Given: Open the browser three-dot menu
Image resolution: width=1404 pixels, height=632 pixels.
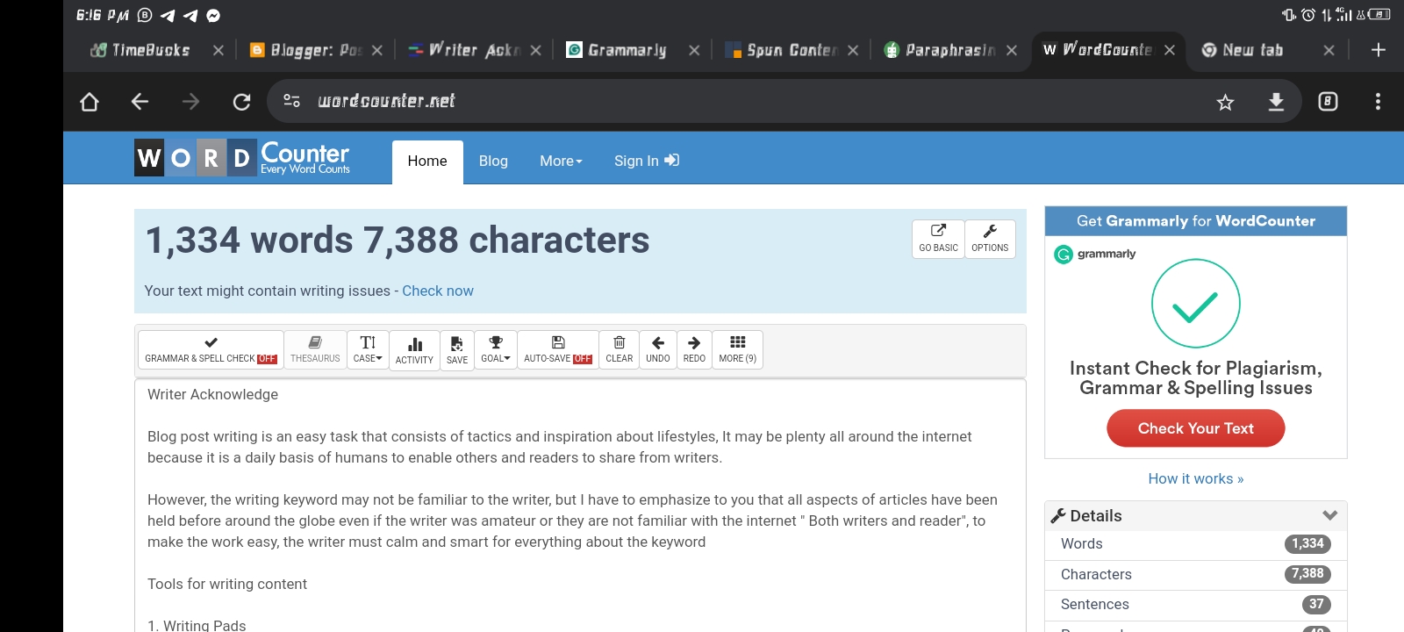Looking at the screenshot, I should [x=1378, y=102].
